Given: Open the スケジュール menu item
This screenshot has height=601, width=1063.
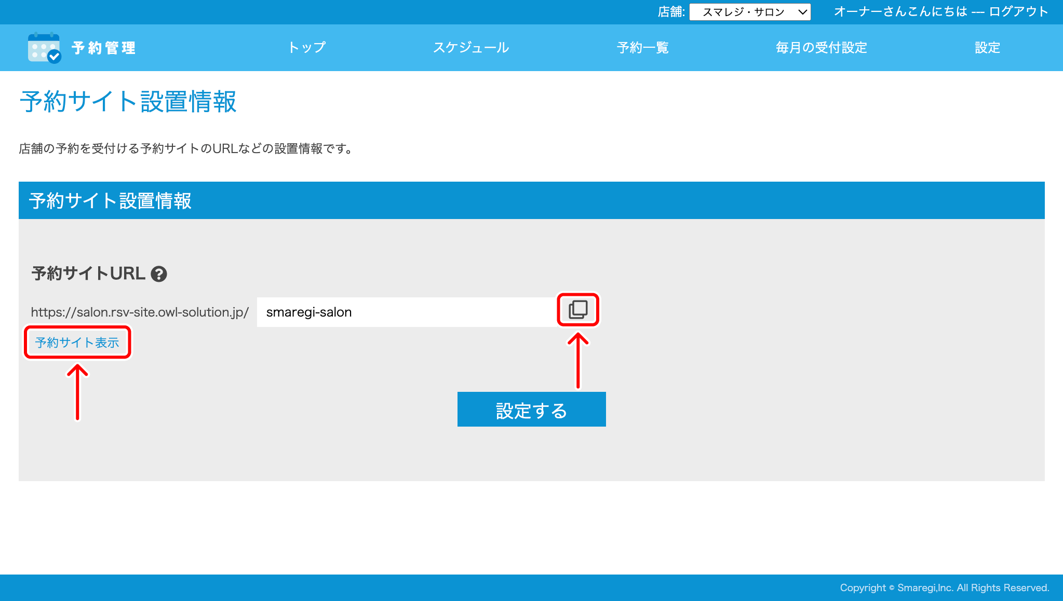Looking at the screenshot, I should pyautogui.click(x=471, y=48).
